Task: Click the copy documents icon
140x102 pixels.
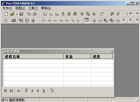Action: click(x=29, y=14)
